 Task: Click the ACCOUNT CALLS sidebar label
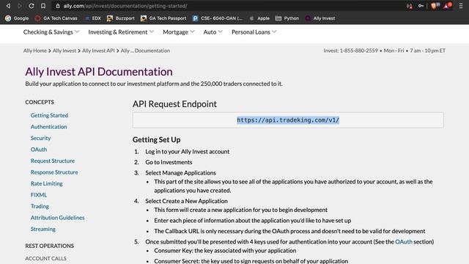click(x=45, y=258)
